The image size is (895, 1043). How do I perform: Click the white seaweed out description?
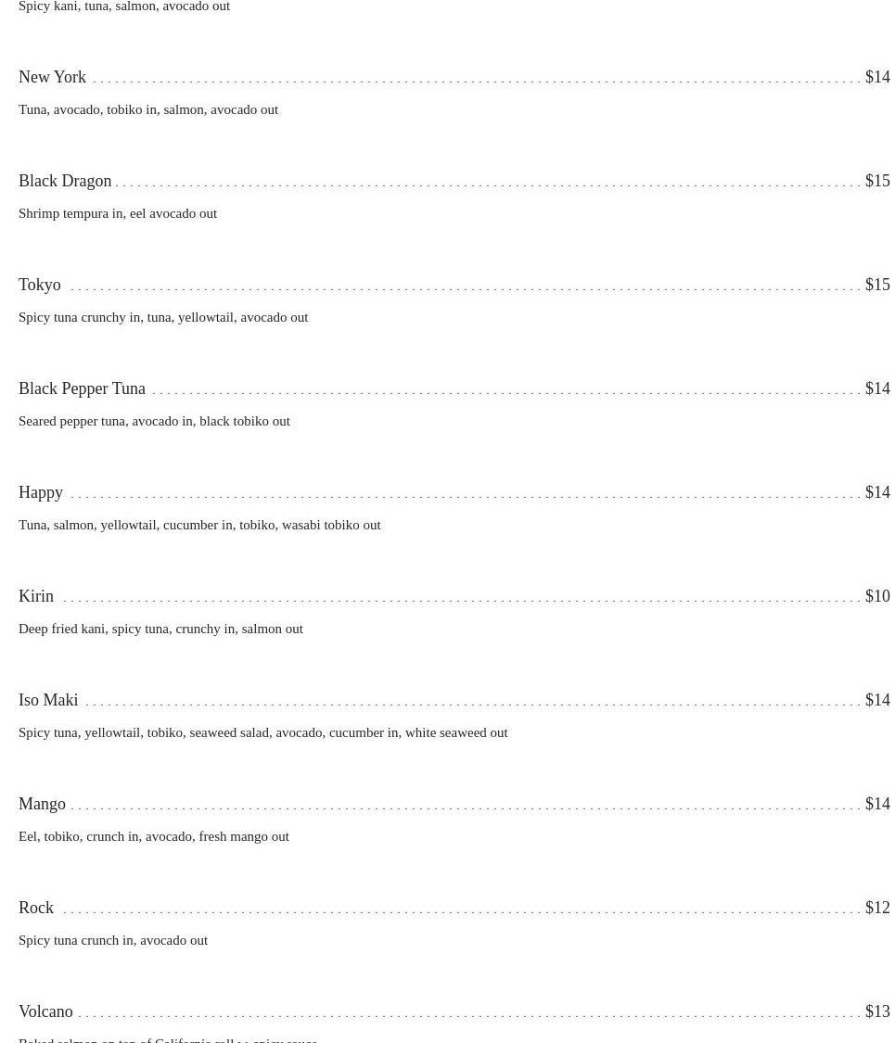[262, 732]
